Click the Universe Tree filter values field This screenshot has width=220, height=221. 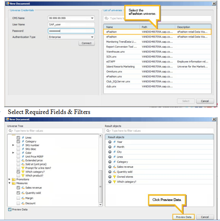pos(55,131)
